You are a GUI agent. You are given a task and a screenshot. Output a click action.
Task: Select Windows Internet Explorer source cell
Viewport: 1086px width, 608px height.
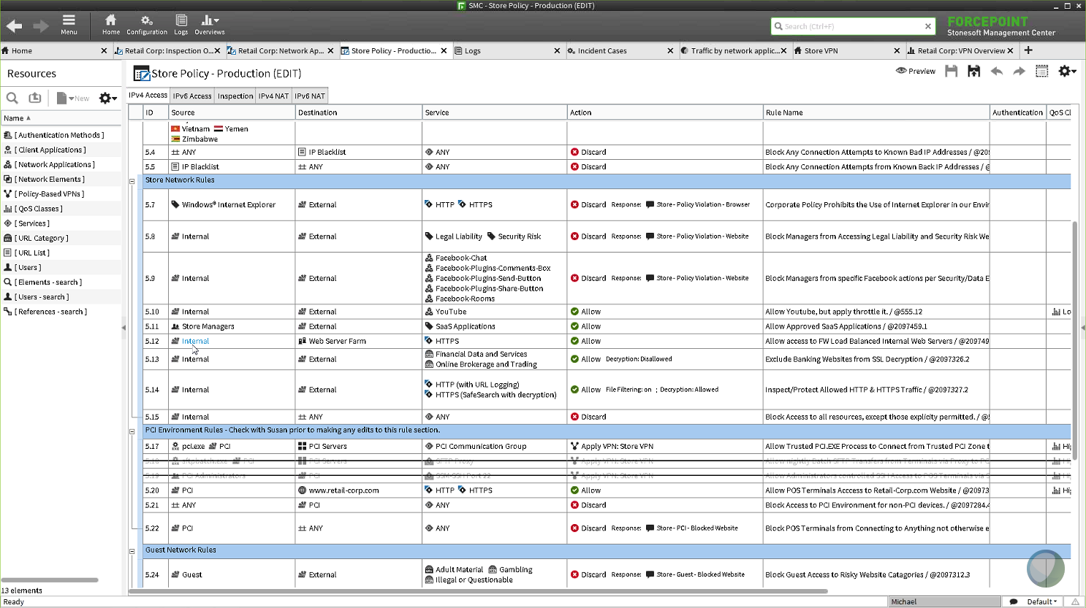click(232, 205)
